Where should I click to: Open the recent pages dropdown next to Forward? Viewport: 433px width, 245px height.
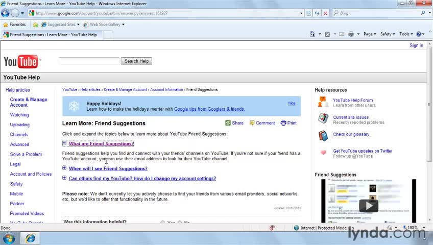22,13
